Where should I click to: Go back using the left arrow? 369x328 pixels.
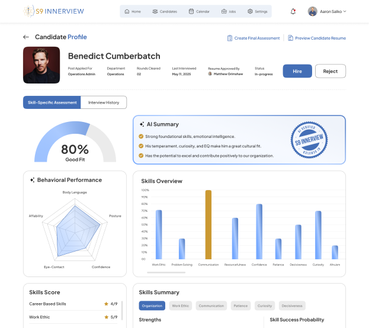click(26, 37)
